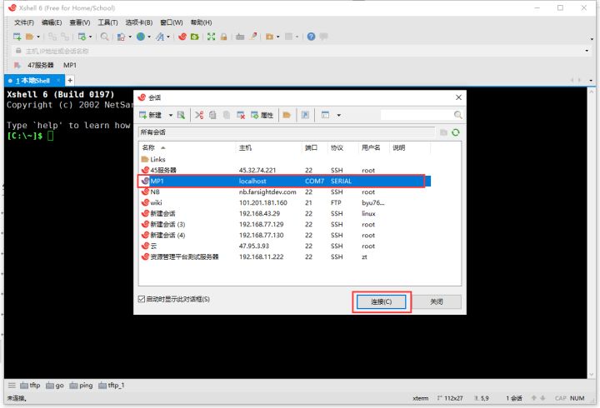Select the 新建会话 (3) session row
This screenshot has width=600, height=408.
pos(286,225)
